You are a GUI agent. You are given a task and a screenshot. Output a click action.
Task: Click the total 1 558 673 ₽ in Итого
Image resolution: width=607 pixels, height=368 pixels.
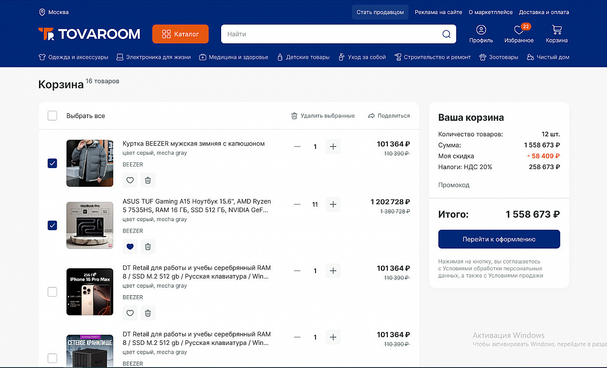(533, 214)
